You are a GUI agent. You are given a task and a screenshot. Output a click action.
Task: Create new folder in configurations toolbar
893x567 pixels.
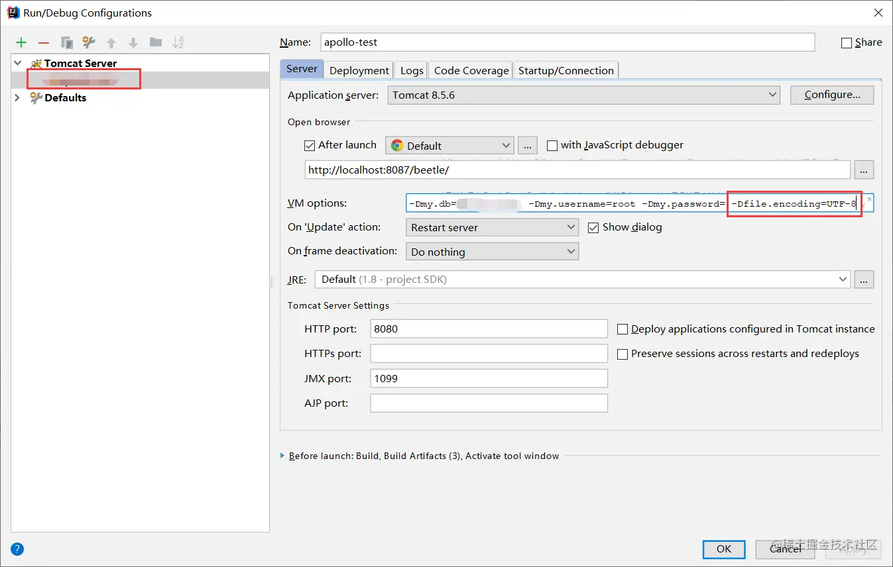click(156, 42)
